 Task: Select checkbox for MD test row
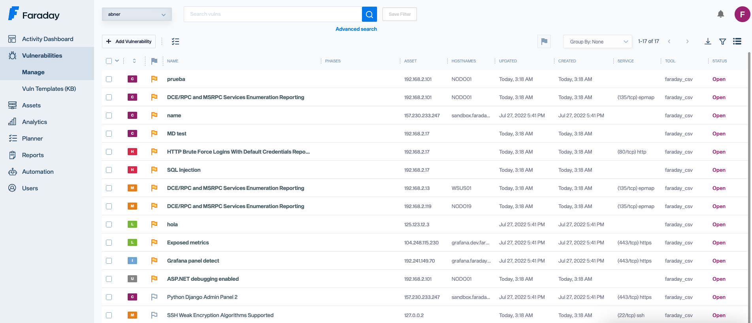point(109,133)
